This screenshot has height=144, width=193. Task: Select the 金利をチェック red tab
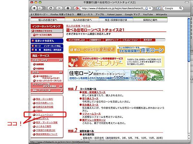click(112, 40)
